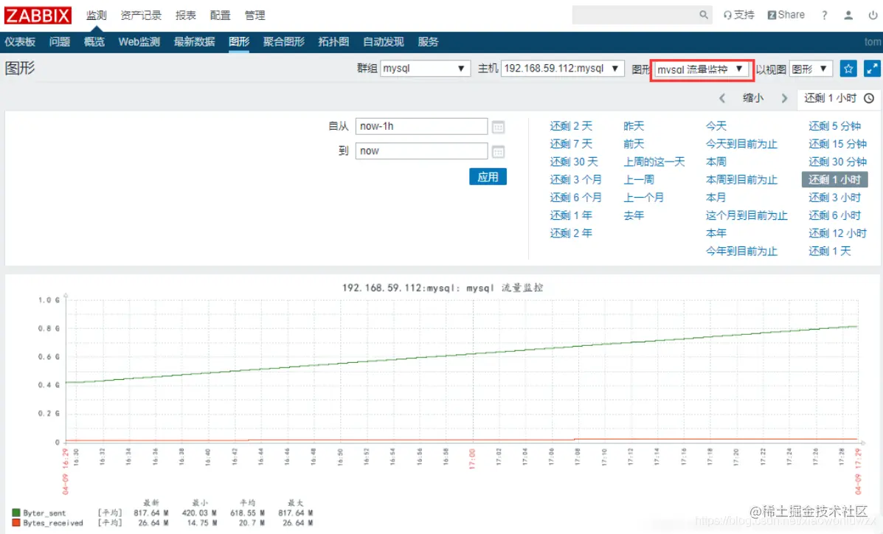Select the 还剩 7 天 range
The width and height of the screenshot is (883, 534).
point(571,145)
